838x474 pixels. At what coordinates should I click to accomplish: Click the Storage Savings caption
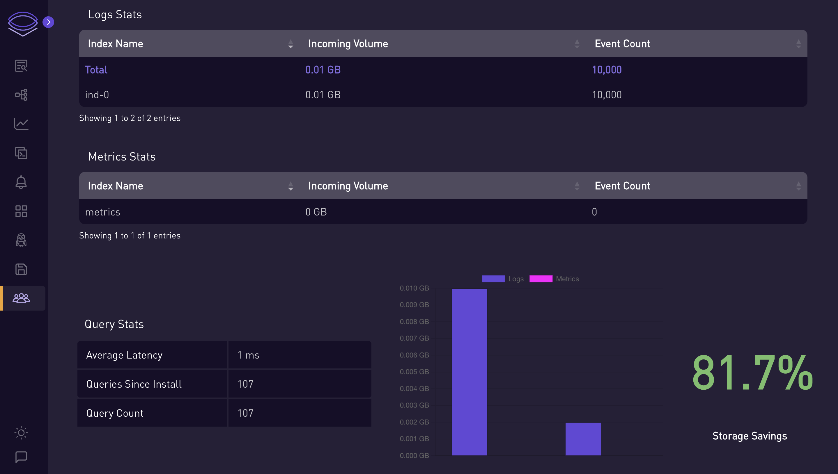tap(750, 436)
